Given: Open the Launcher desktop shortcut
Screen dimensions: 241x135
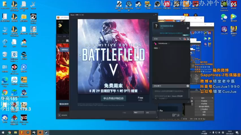Looking at the screenshot, I should (195, 5).
